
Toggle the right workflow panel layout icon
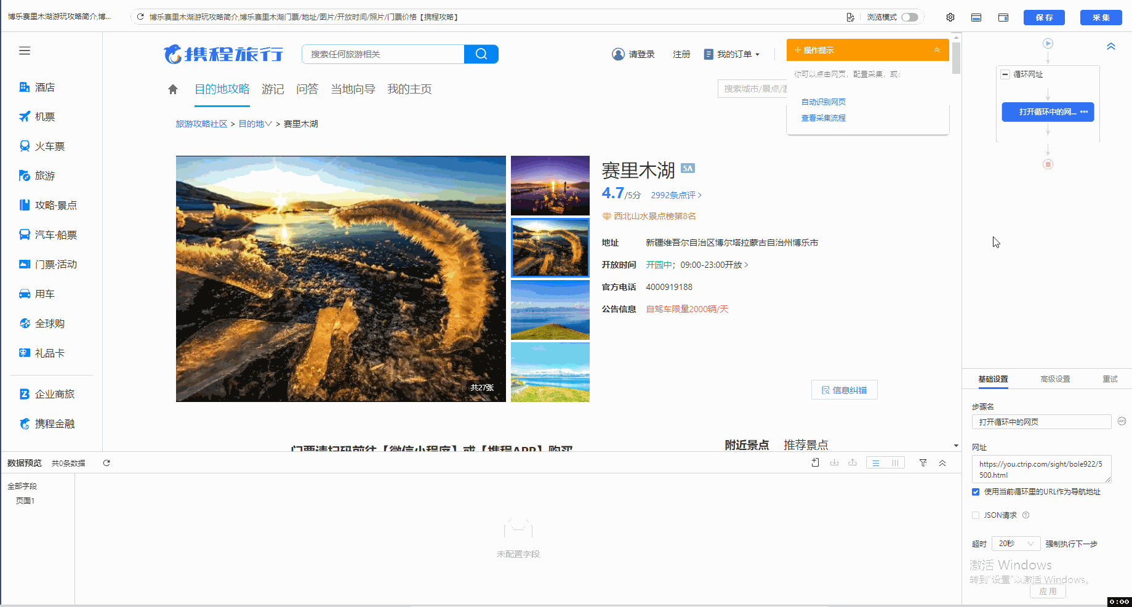[1003, 17]
